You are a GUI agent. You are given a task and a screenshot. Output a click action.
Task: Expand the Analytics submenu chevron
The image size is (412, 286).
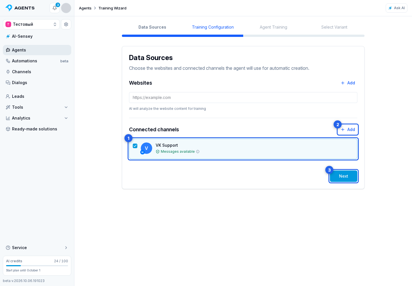(66, 118)
